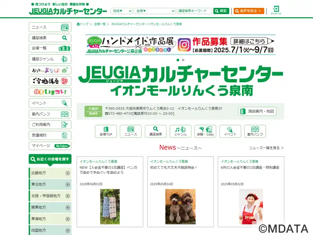313x235 pixels.
Task: Click the 大阪府 泉南市 green tag
Action: click(93, 111)
